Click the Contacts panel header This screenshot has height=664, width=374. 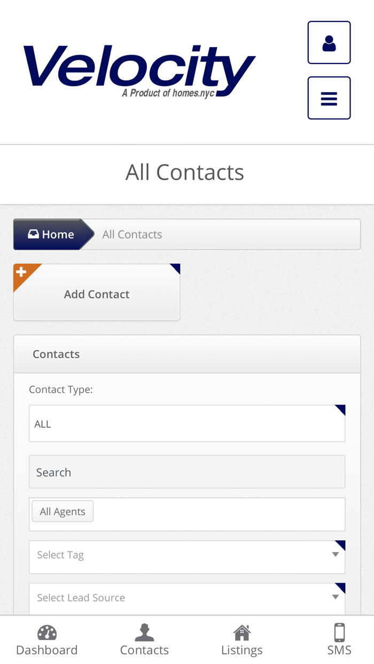tap(56, 353)
